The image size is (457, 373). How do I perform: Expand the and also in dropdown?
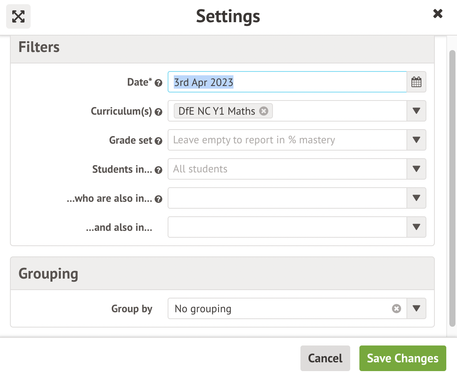coord(416,227)
